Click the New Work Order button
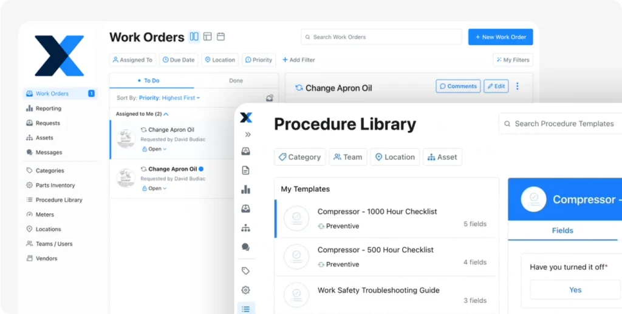The height and width of the screenshot is (314, 622). click(x=501, y=37)
